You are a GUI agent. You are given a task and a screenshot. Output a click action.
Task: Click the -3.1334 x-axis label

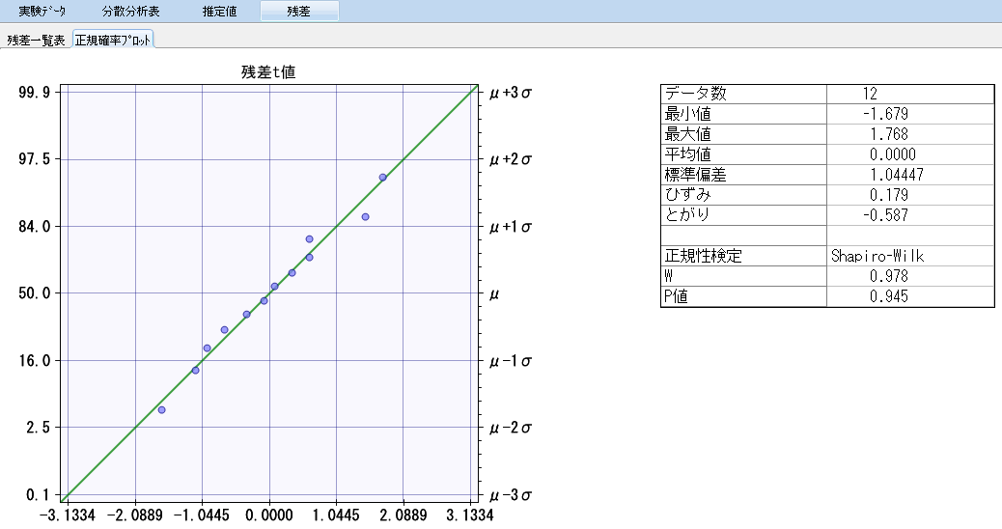click(68, 515)
